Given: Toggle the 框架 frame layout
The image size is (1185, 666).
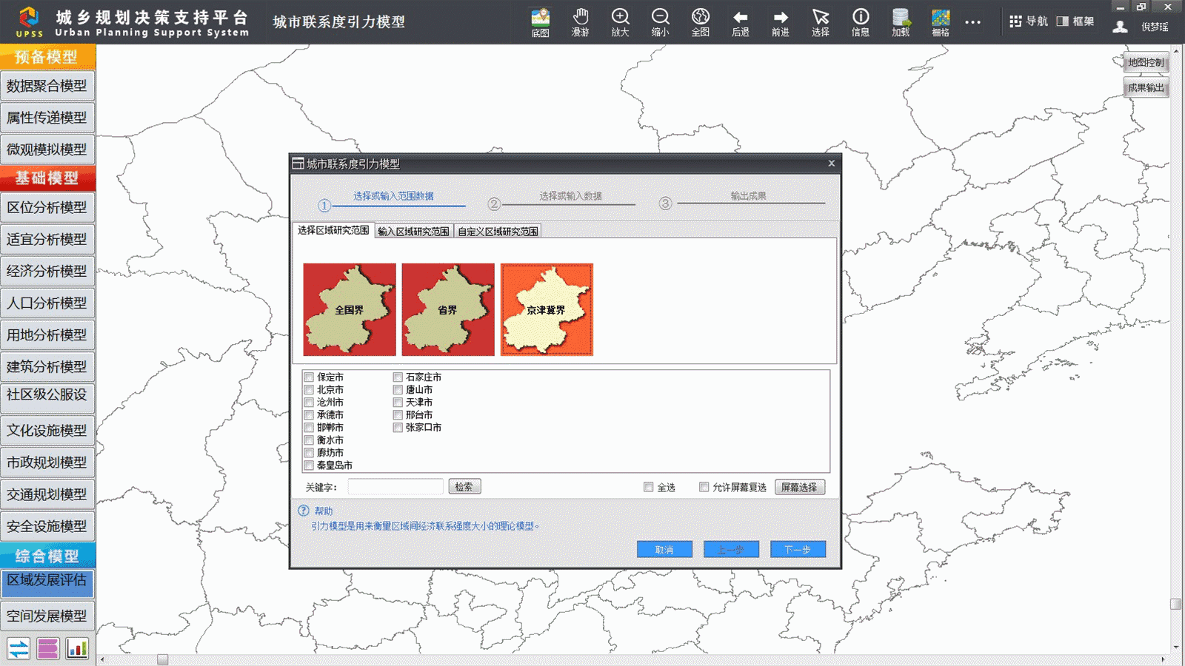Looking at the screenshot, I should 1075,21.
